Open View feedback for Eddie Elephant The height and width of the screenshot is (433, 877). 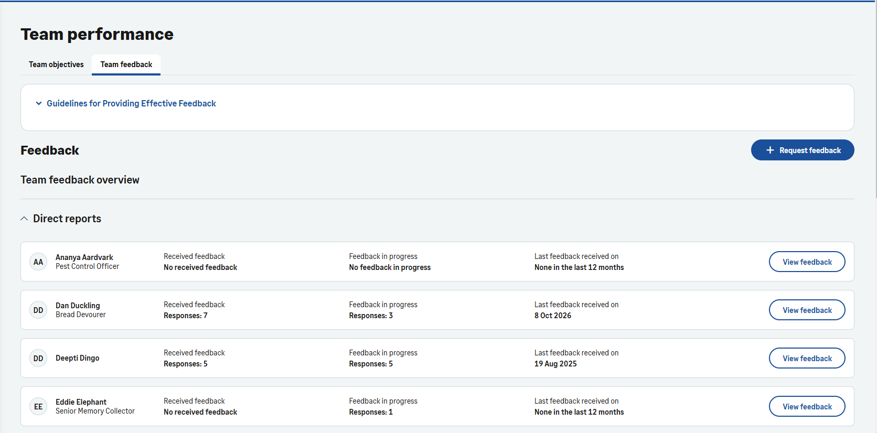807,407
